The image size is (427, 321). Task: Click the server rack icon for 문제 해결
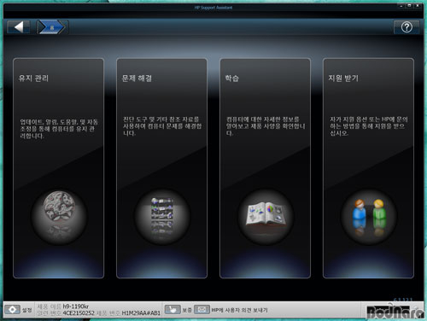[x=162, y=216]
